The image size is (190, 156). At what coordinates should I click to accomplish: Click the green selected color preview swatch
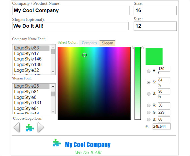pyautogui.click(x=154, y=56)
